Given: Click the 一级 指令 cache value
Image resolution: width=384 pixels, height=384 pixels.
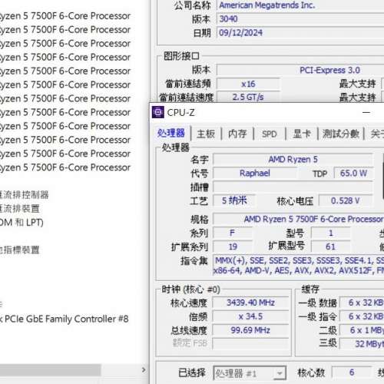Looking at the screenshot, I should click(x=362, y=316).
